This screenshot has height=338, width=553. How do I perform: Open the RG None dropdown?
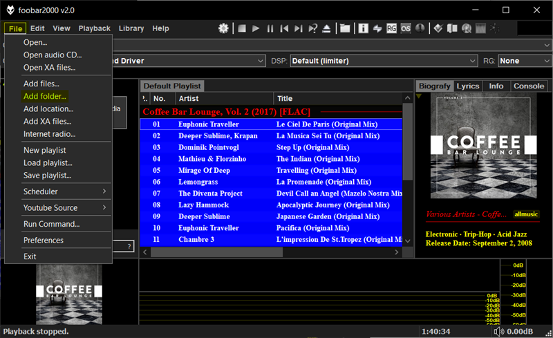click(x=525, y=61)
